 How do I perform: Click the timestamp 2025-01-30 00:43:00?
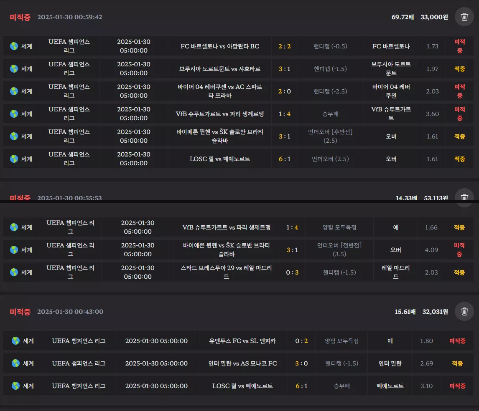(70, 312)
